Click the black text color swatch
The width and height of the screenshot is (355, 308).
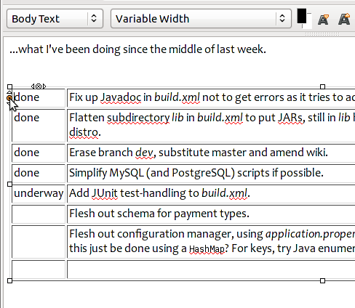[301, 16]
